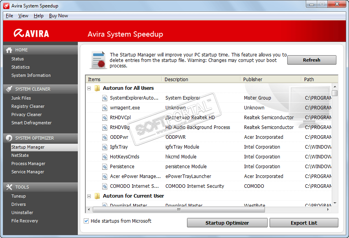Open NetState in sidebar
The height and width of the screenshot is (238, 349).
(x=20, y=155)
